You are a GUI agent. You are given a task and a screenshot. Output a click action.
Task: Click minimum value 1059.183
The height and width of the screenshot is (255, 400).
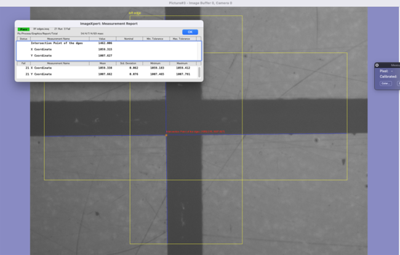tap(157, 68)
